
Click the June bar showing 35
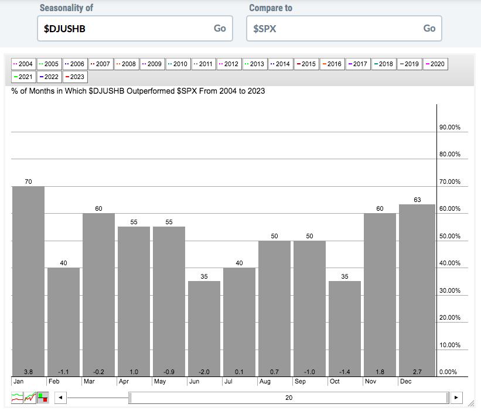pyautogui.click(x=204, y=328)
